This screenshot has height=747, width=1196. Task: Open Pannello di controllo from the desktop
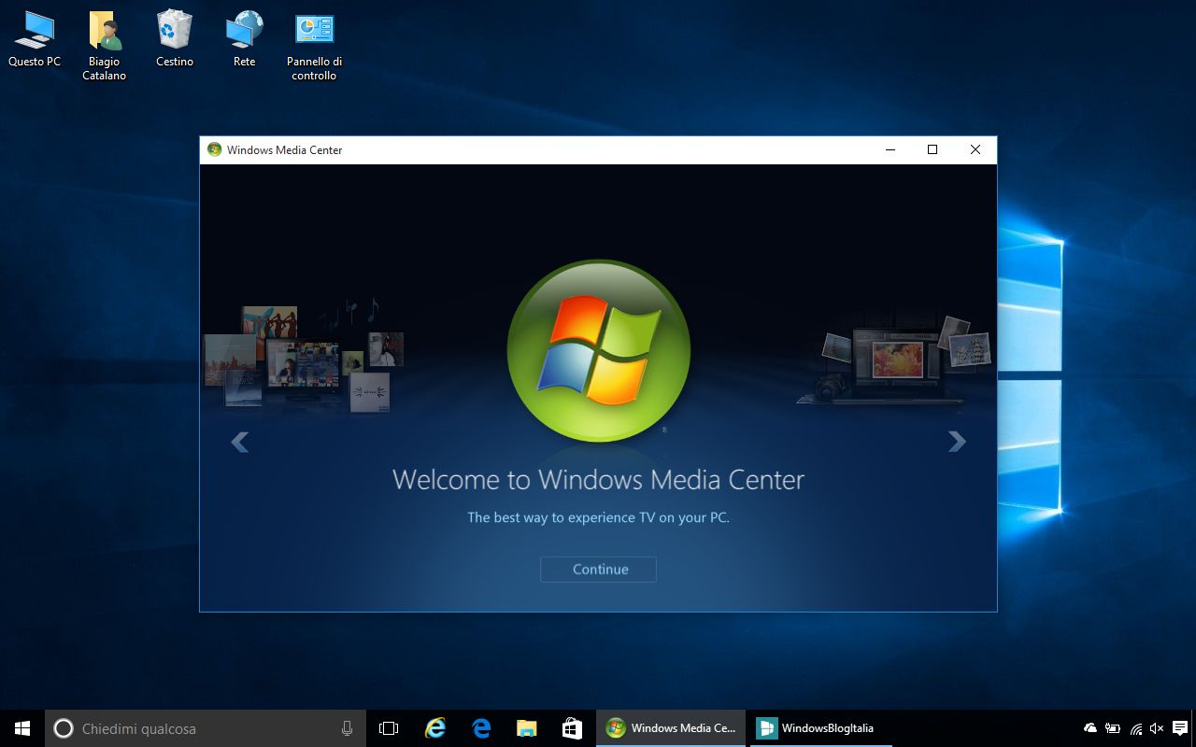(x=314, y=33)
